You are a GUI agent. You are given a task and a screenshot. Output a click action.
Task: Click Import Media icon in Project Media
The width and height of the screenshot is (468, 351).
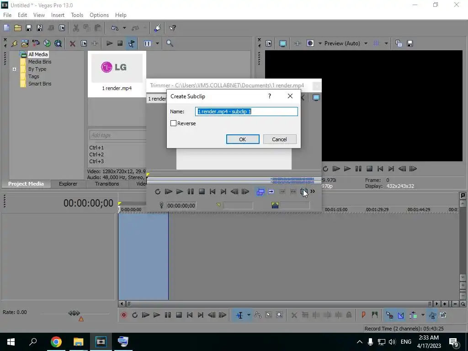pyautogui.click(x=14, y=43)
